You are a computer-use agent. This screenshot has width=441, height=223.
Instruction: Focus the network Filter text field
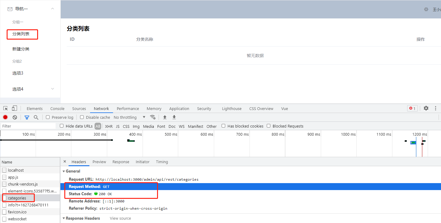28,126
